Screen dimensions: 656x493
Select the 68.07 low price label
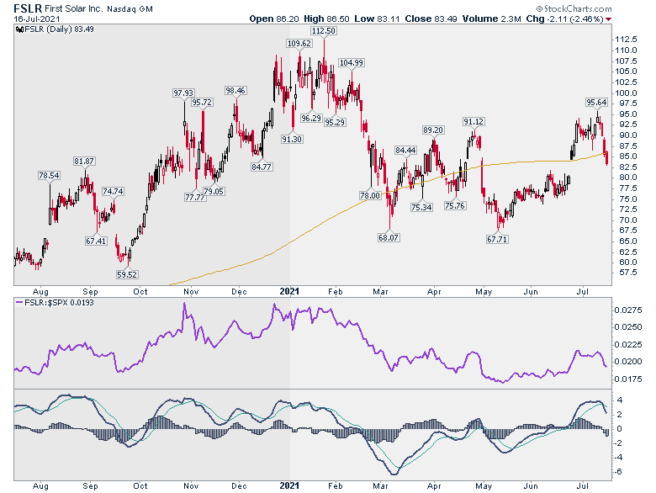pos(389,238)
